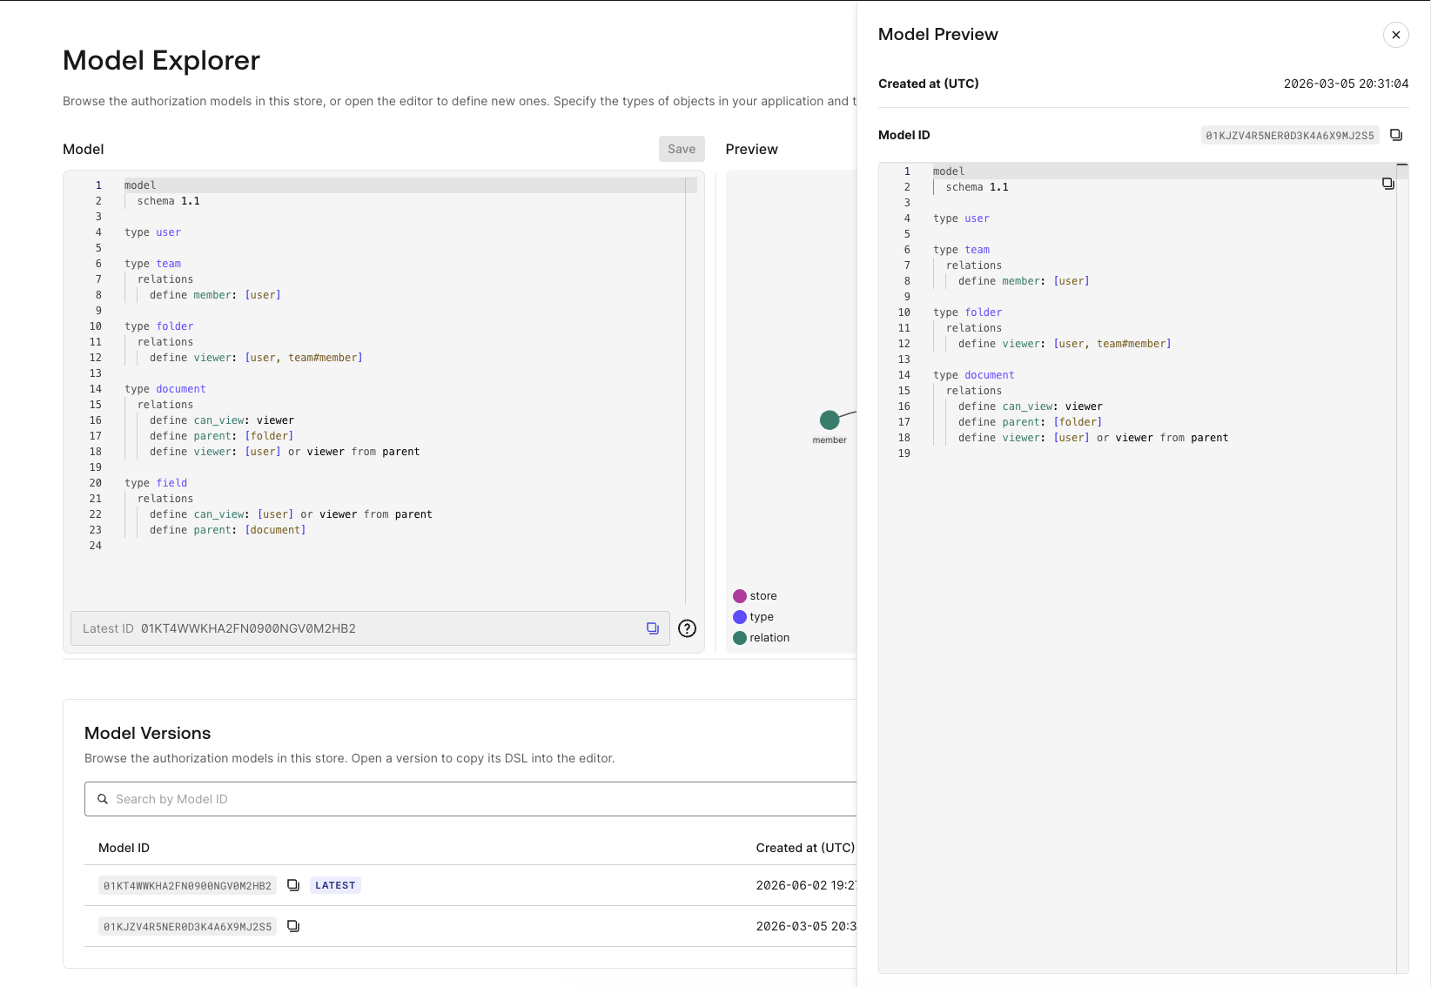Click the Model Versions section heading
Viewport: 1431px width, 987px height.
(x=147, y=733)
